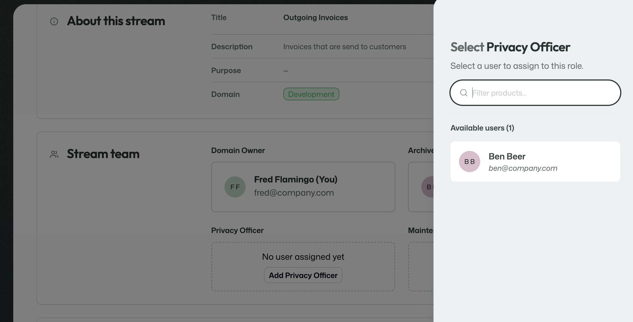Click the Stream team section heading
This screenshot has height=322, width=633.
[x=103, y=154]
